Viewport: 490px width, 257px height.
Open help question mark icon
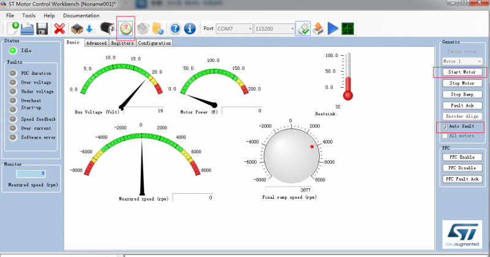pyautogui.click(x=175, y=28)
